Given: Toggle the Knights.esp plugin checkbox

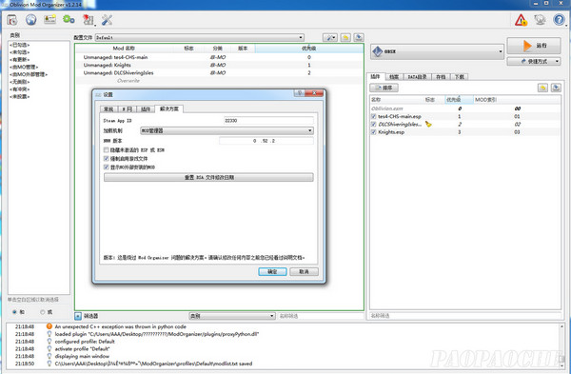Looking at the screenshot, I should 373,132.
